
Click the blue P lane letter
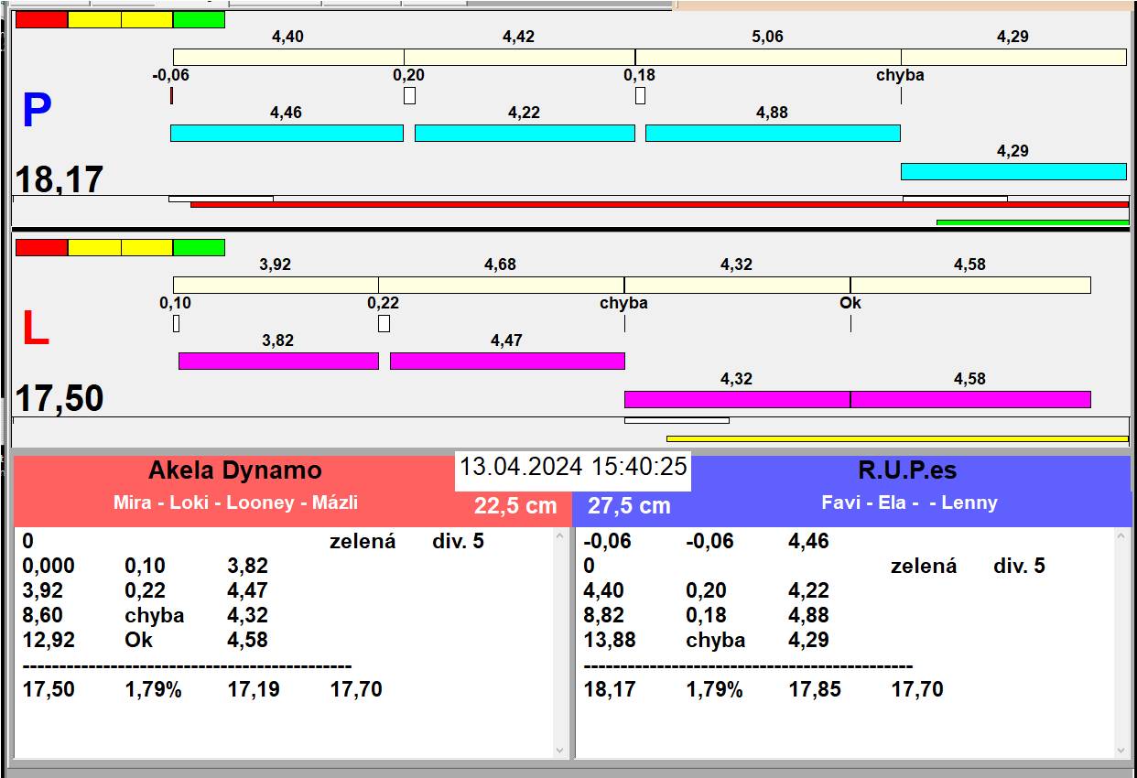[x=36, y=112]
